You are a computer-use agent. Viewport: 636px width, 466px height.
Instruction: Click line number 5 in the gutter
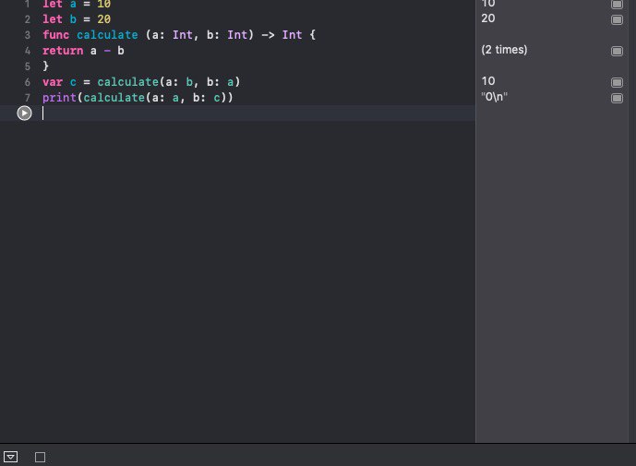(x=27, y=66)
